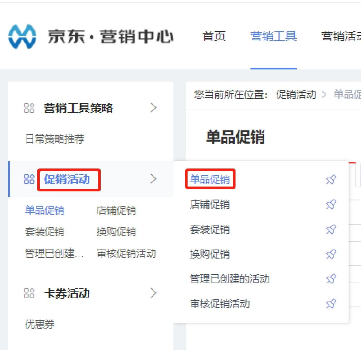Click the JD marketing center logo icon
This screenshot has width=361, height=350.
coord(22,37)
